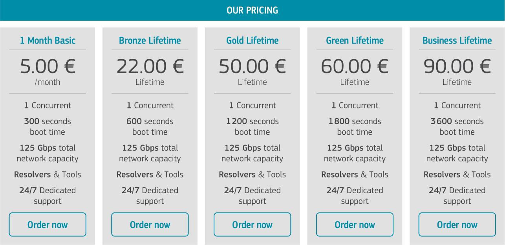Order the Business Lifetime plan
Image resolution: width=505 pixels, height=245 pixels.
point(457,225)
